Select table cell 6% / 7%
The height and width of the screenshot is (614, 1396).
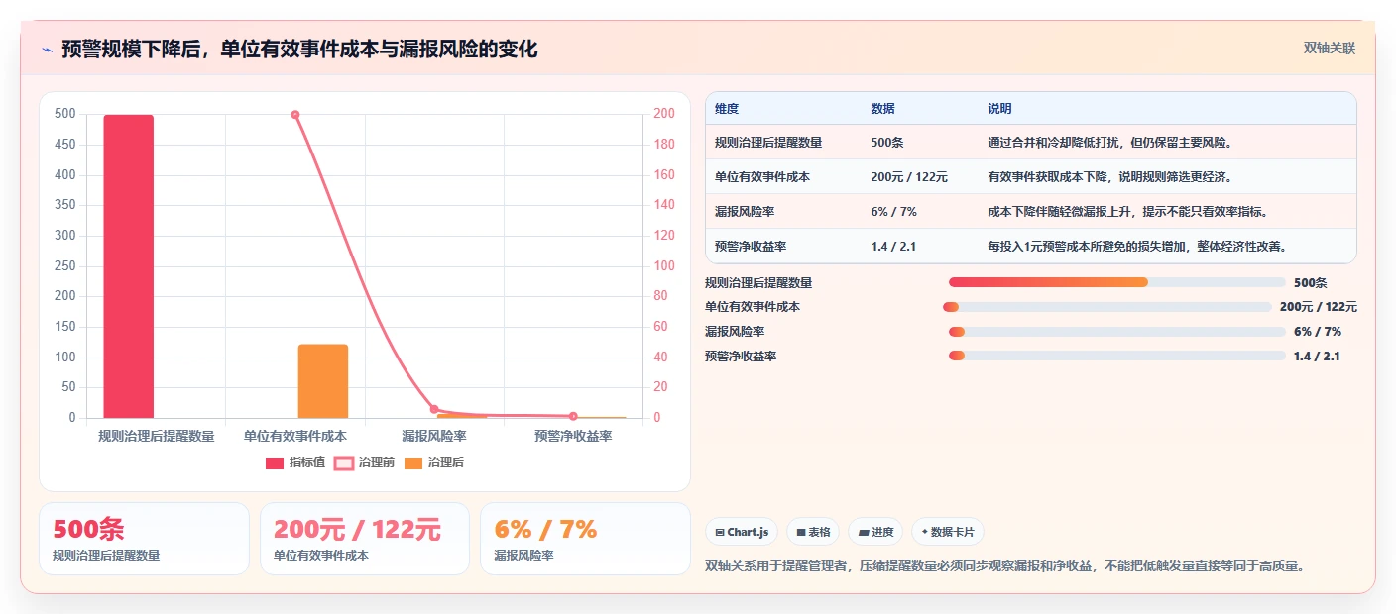893,212
